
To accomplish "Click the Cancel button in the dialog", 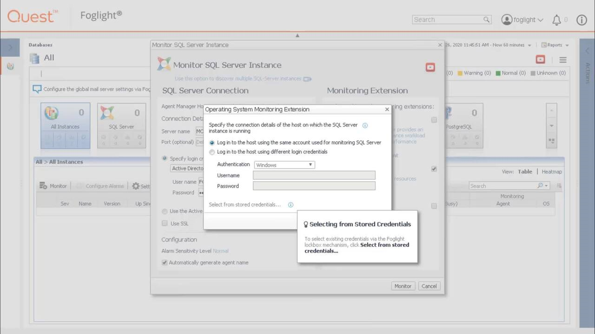I will pos(429,286).
